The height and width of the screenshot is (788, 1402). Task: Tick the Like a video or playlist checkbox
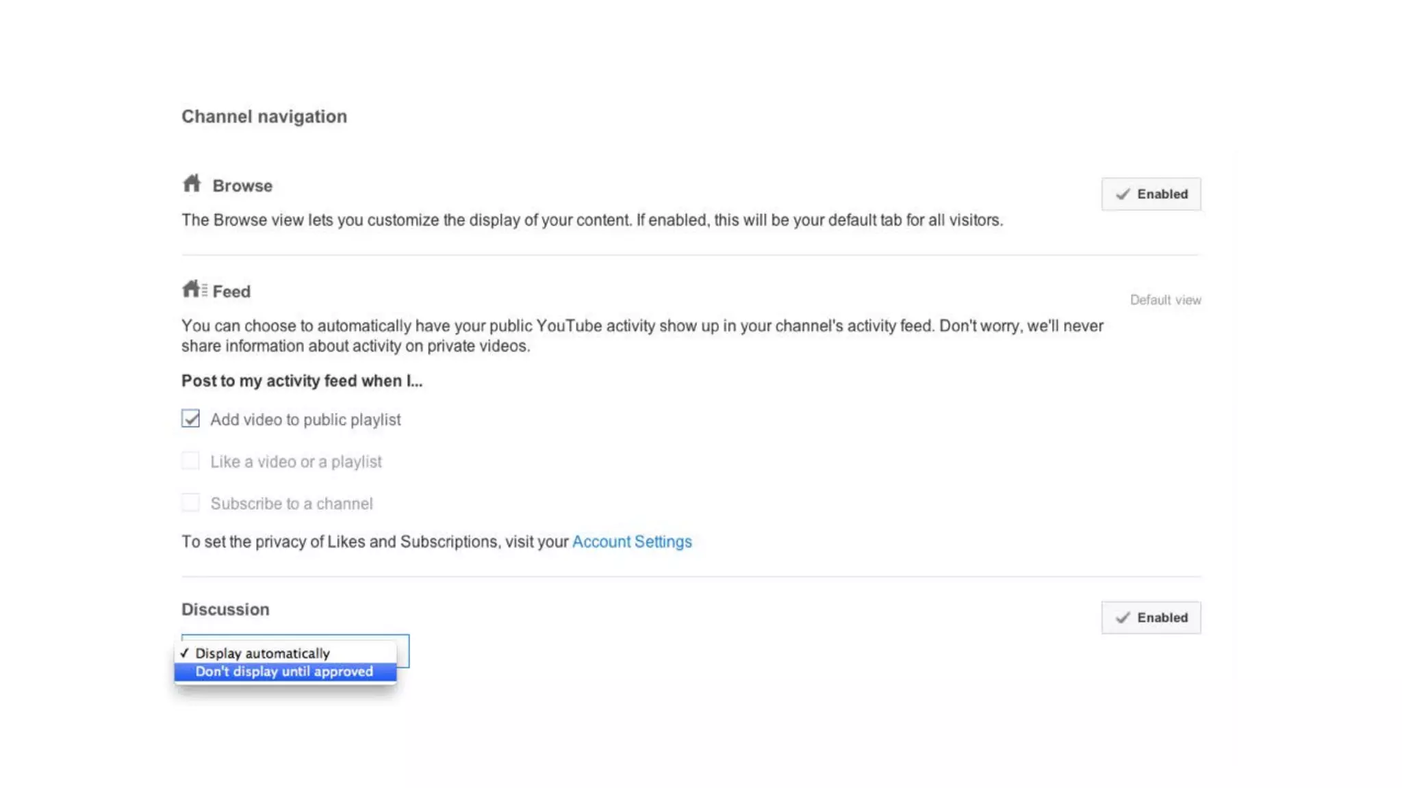click(x=190, y=461)
